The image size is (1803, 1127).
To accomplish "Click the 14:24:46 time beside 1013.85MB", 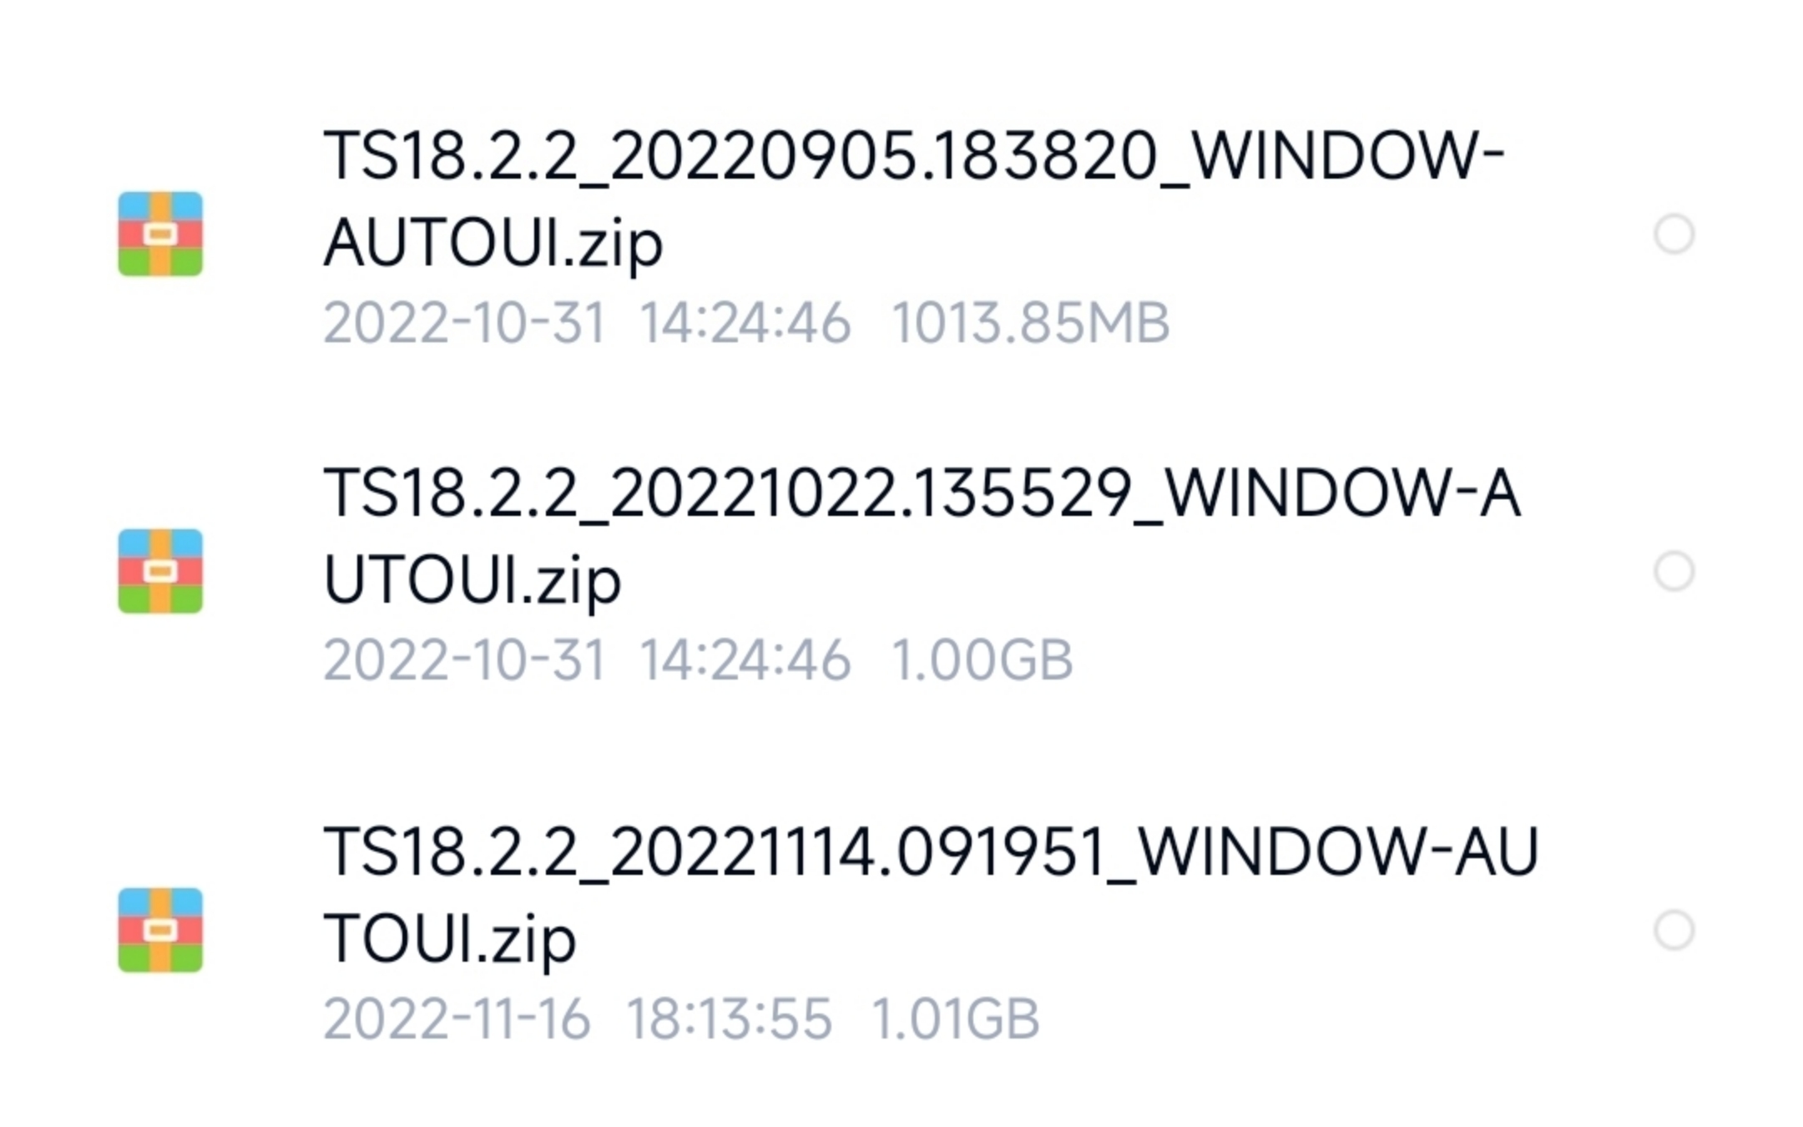I will point(746,322).
